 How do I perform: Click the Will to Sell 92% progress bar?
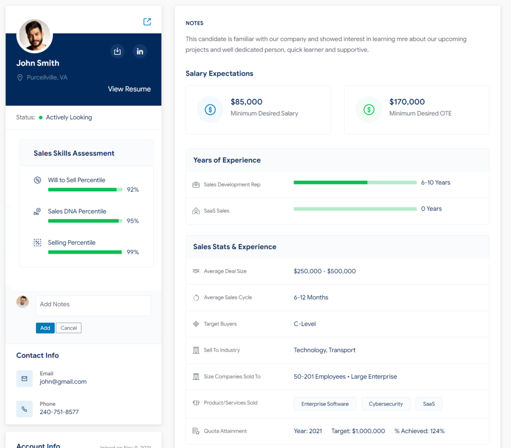[x=85, y=189]
